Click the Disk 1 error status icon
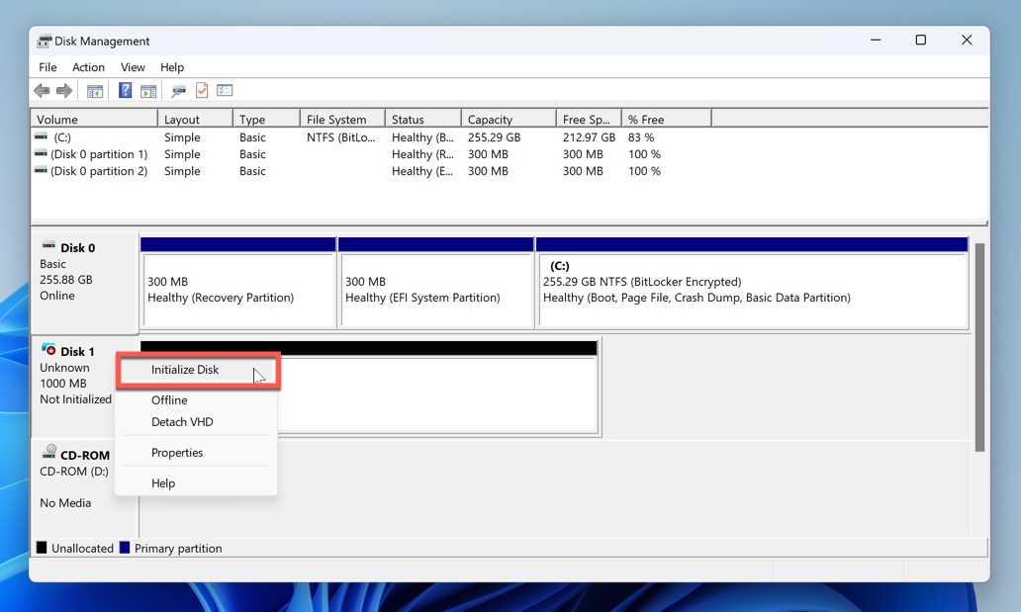 [x=50, y=350]
